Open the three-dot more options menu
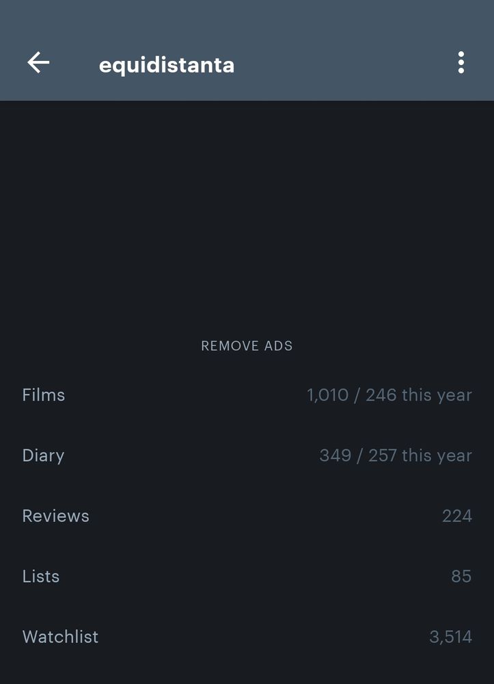The height and width of the screenshot is (684, 494). (461, 63)
